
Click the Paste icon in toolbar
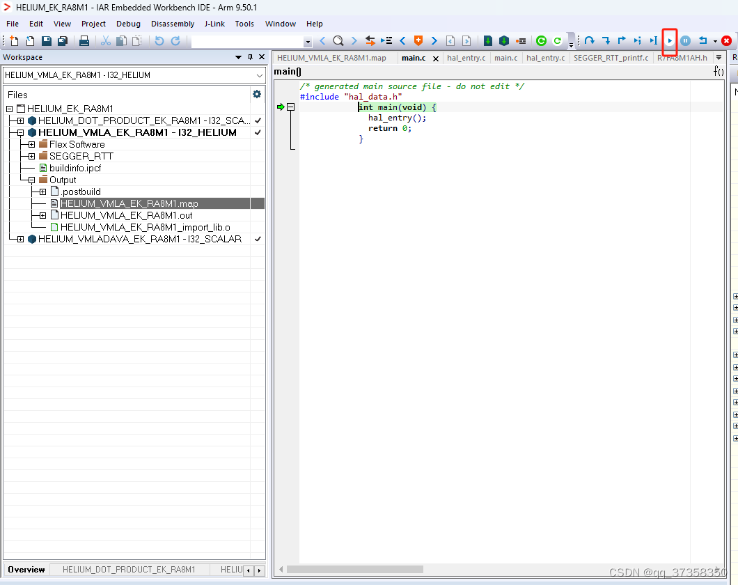(x=137, y=41)
